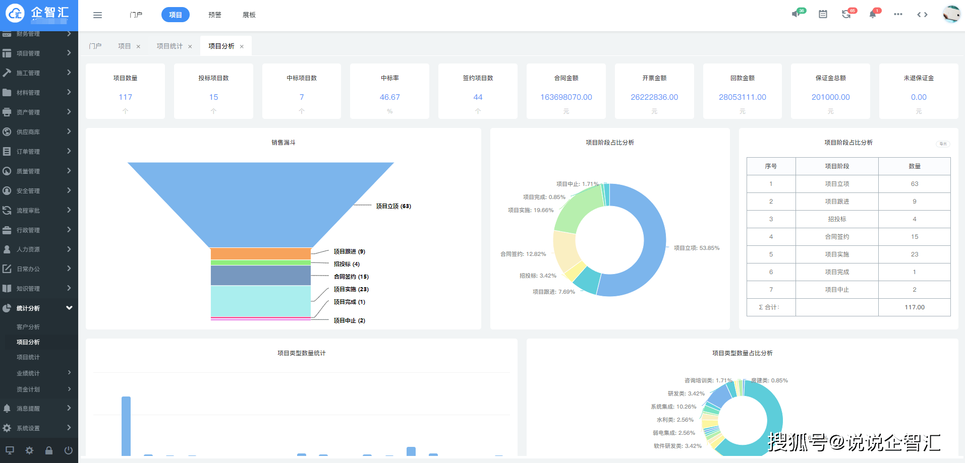
Task: Switch to the 项目统计 page tab
Action: click(169, 46)
